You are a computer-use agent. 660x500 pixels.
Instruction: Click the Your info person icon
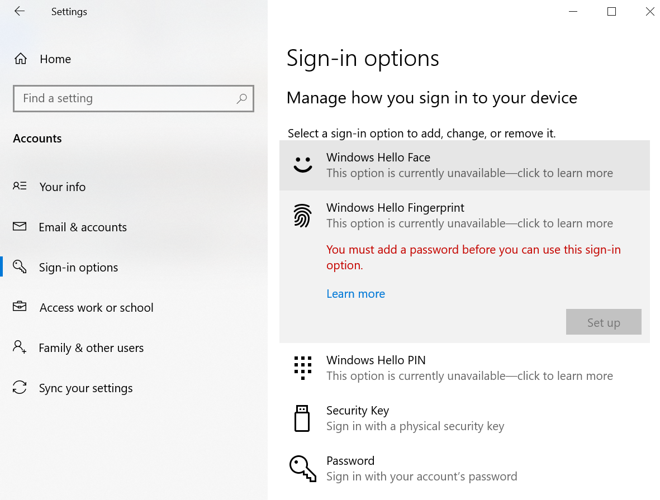[20, 186]
